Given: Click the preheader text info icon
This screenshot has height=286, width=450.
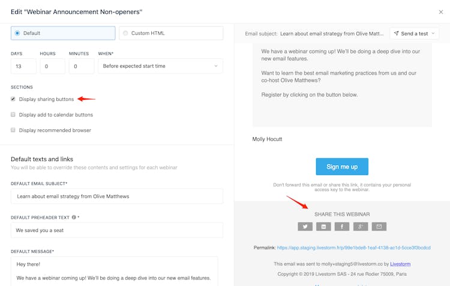Looking at the screenshot, I should (x=74, y=218).
